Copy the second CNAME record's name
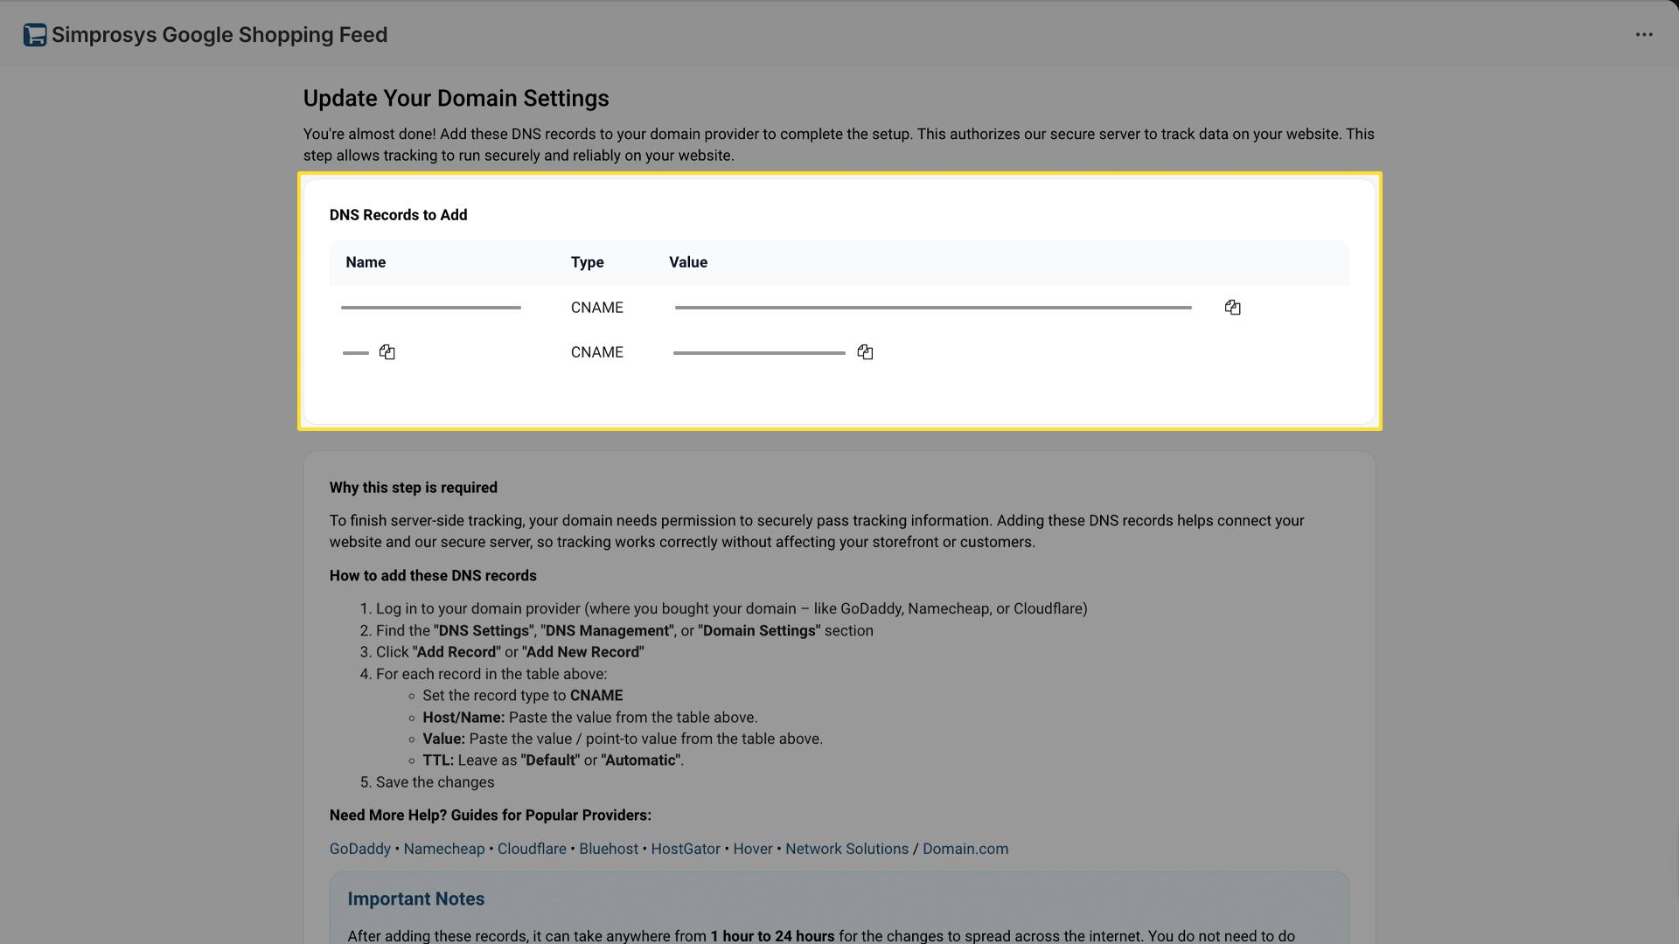This screenshot has height=944, width=1679. coord(387,351)
